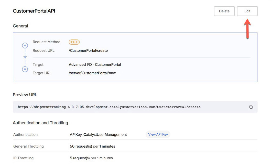Viewport: 272px width, 168px height.
Task: Select the APIKey, CatalystUserManagement authentication value
Action: pyautogui.click(x=98, y=135)
